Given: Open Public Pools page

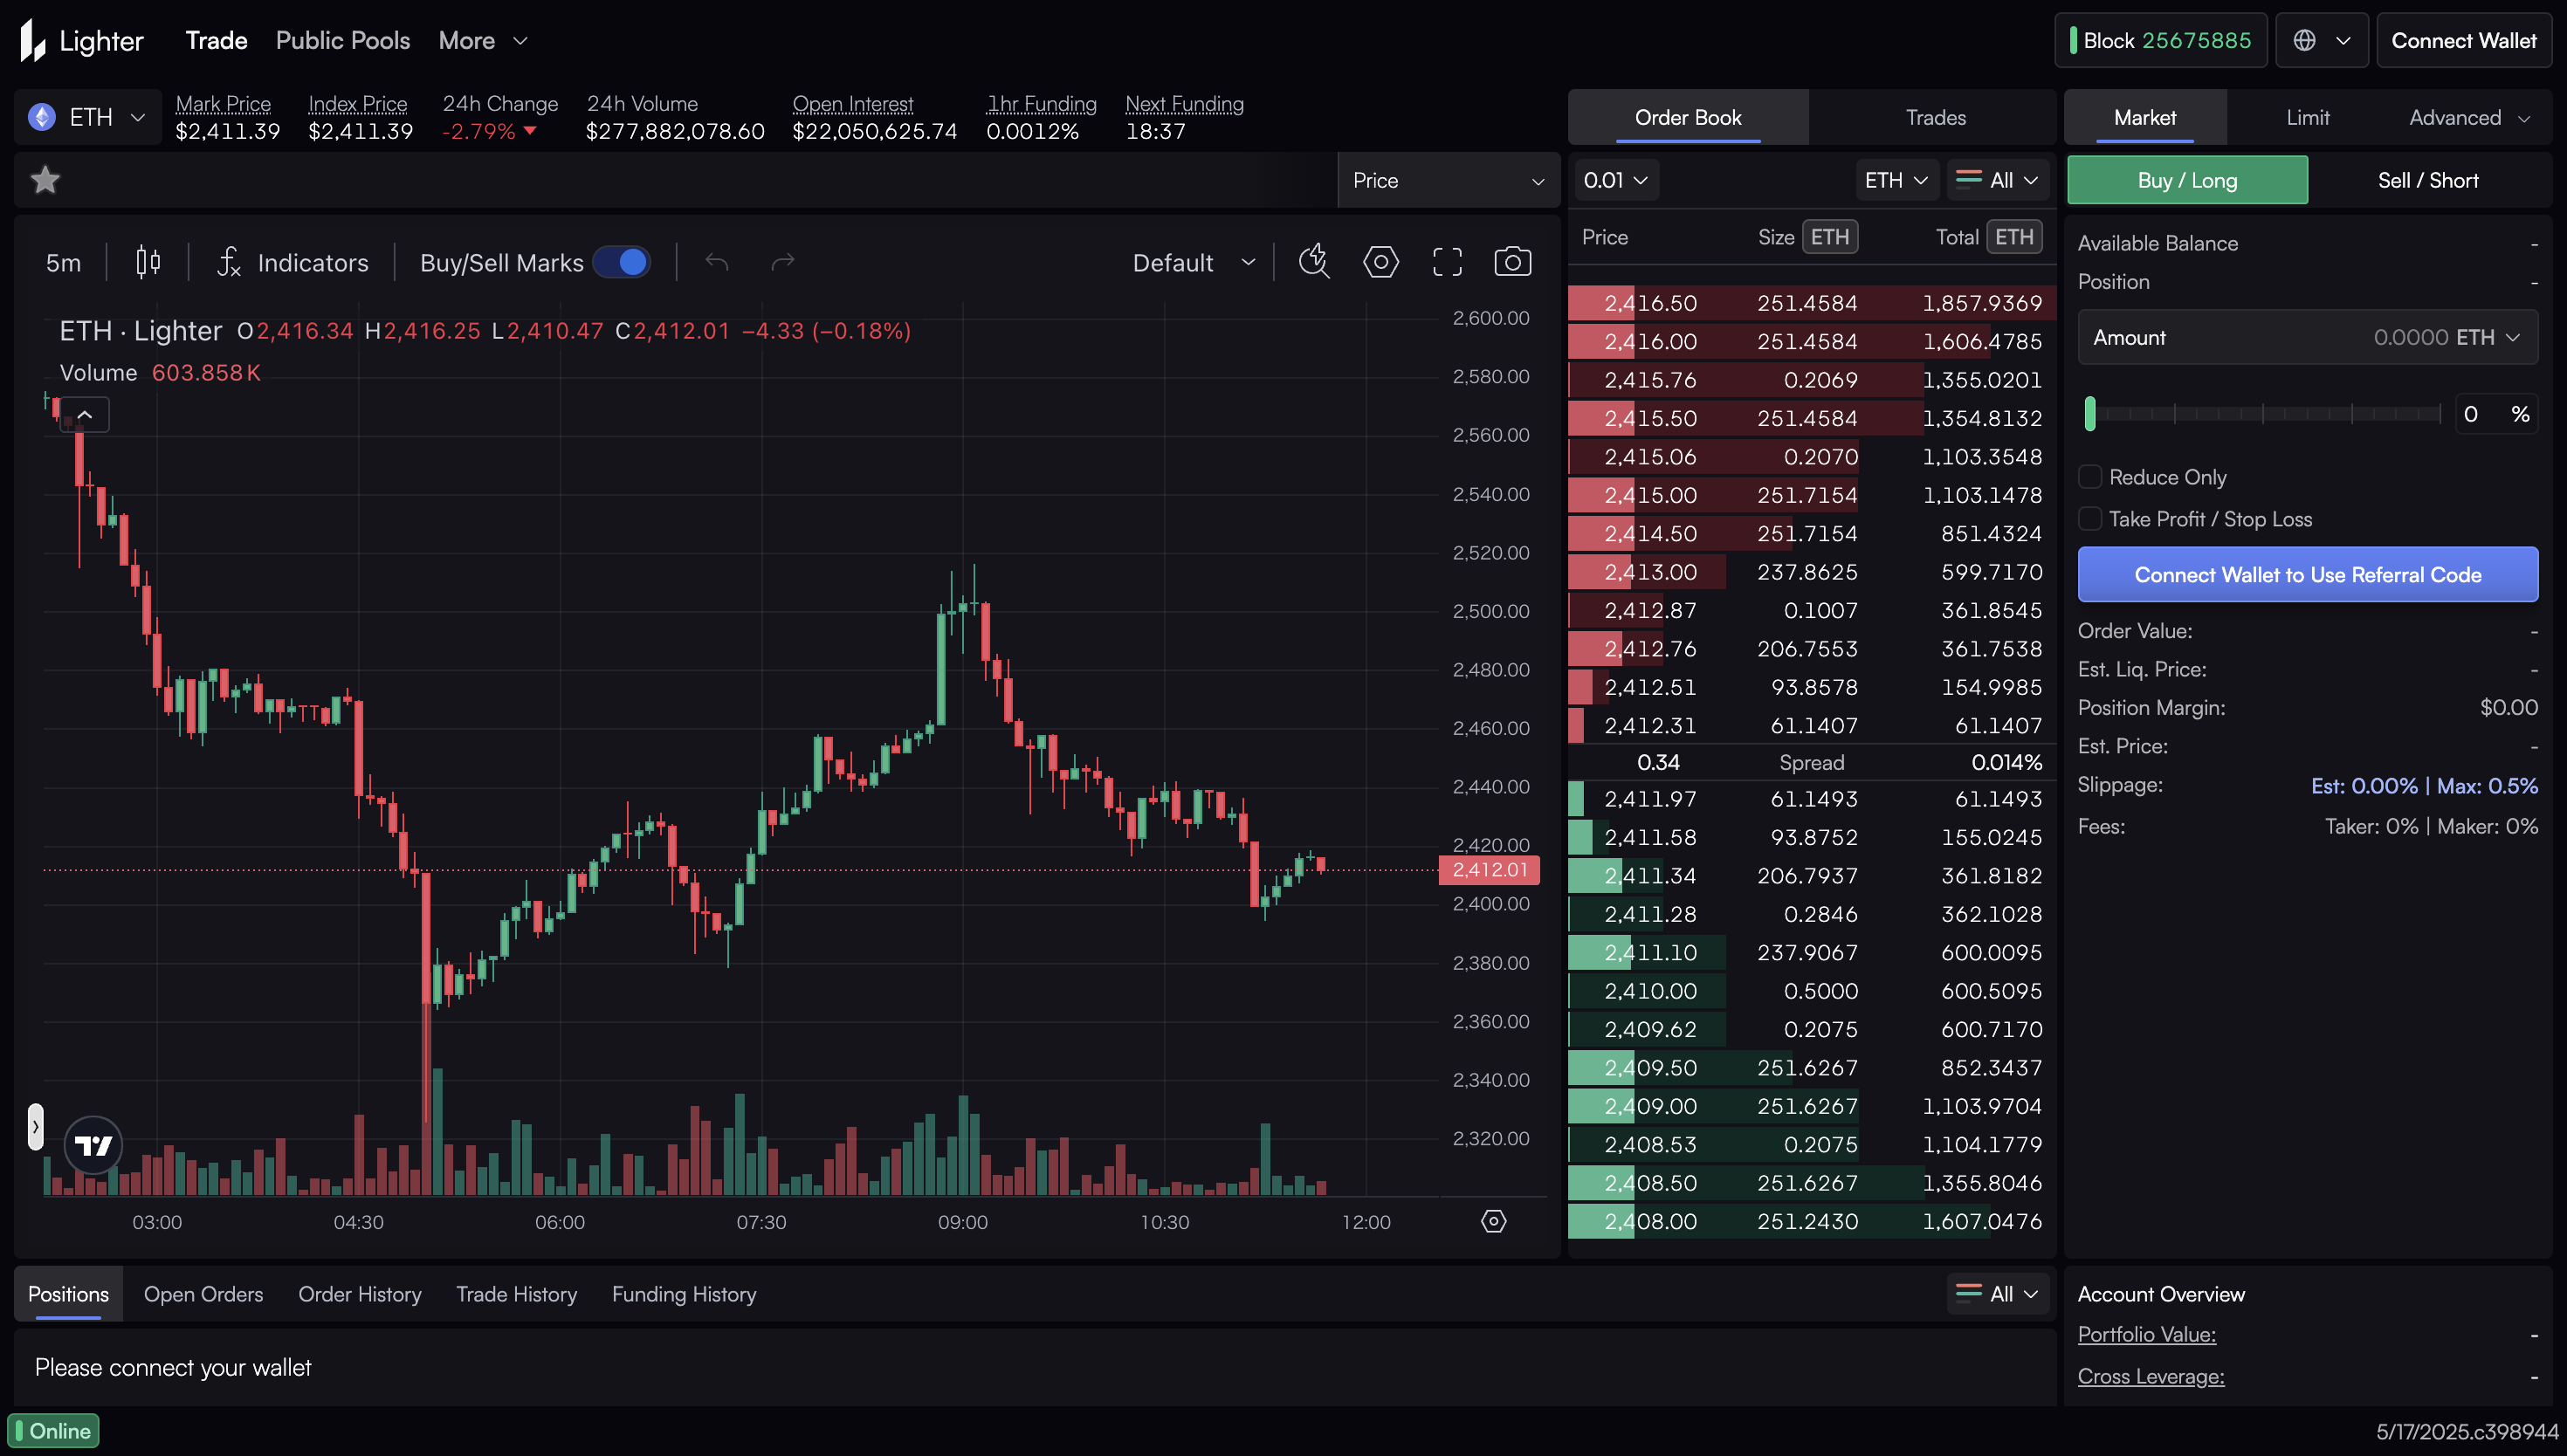Looking at the screenshot, I should coord(343,40).
